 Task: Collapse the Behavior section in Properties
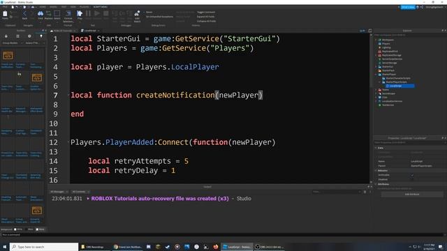click(376, 170)
